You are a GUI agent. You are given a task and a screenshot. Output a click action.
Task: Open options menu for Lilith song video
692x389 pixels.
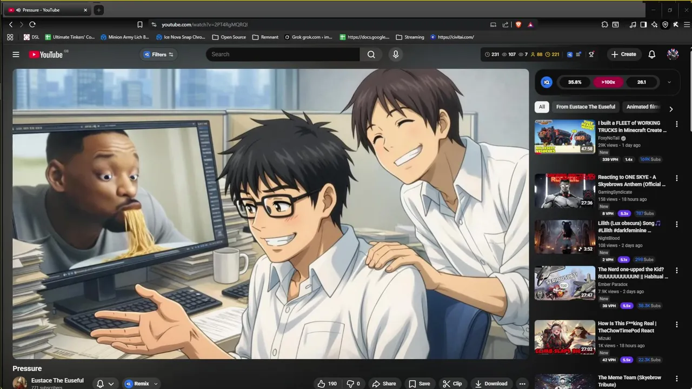[x=676, y=224]
